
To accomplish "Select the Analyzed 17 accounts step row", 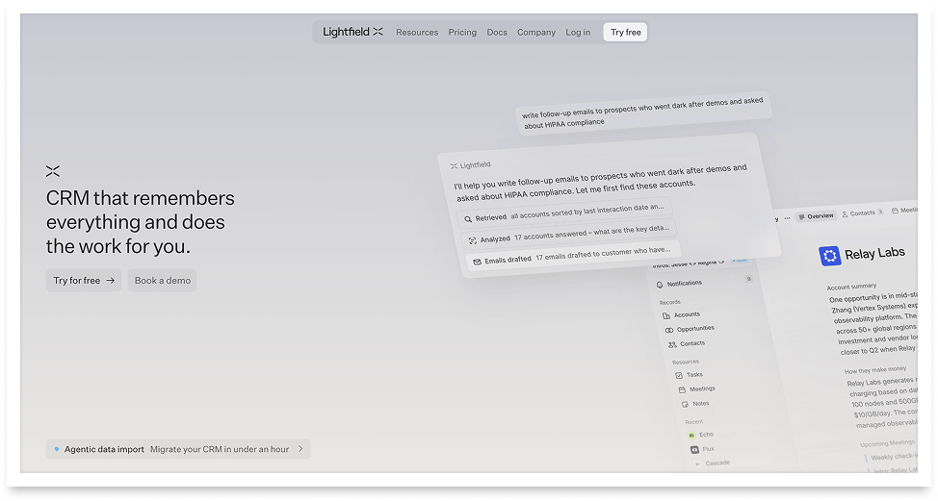I will (569, 234).
